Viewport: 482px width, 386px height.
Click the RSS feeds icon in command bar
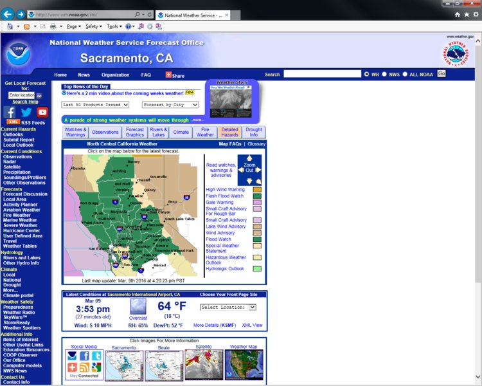(27, 26)
